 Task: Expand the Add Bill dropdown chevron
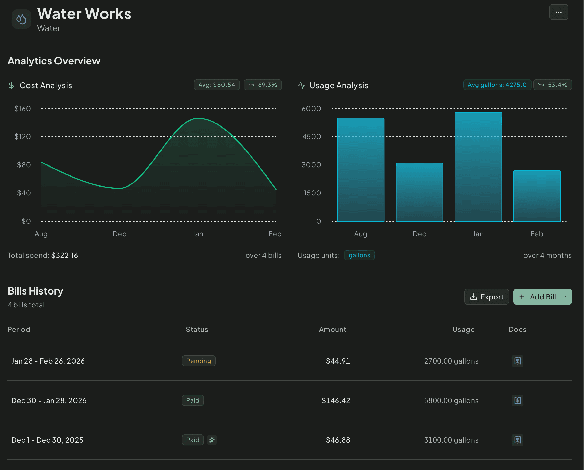pos(564,297)
